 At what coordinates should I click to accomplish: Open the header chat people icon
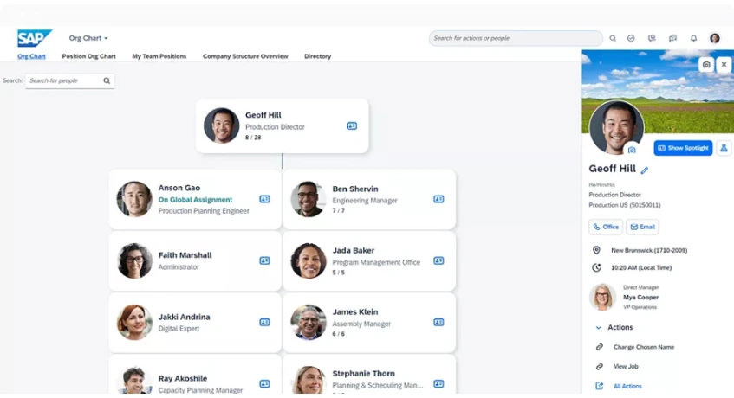tap(652, 38)
